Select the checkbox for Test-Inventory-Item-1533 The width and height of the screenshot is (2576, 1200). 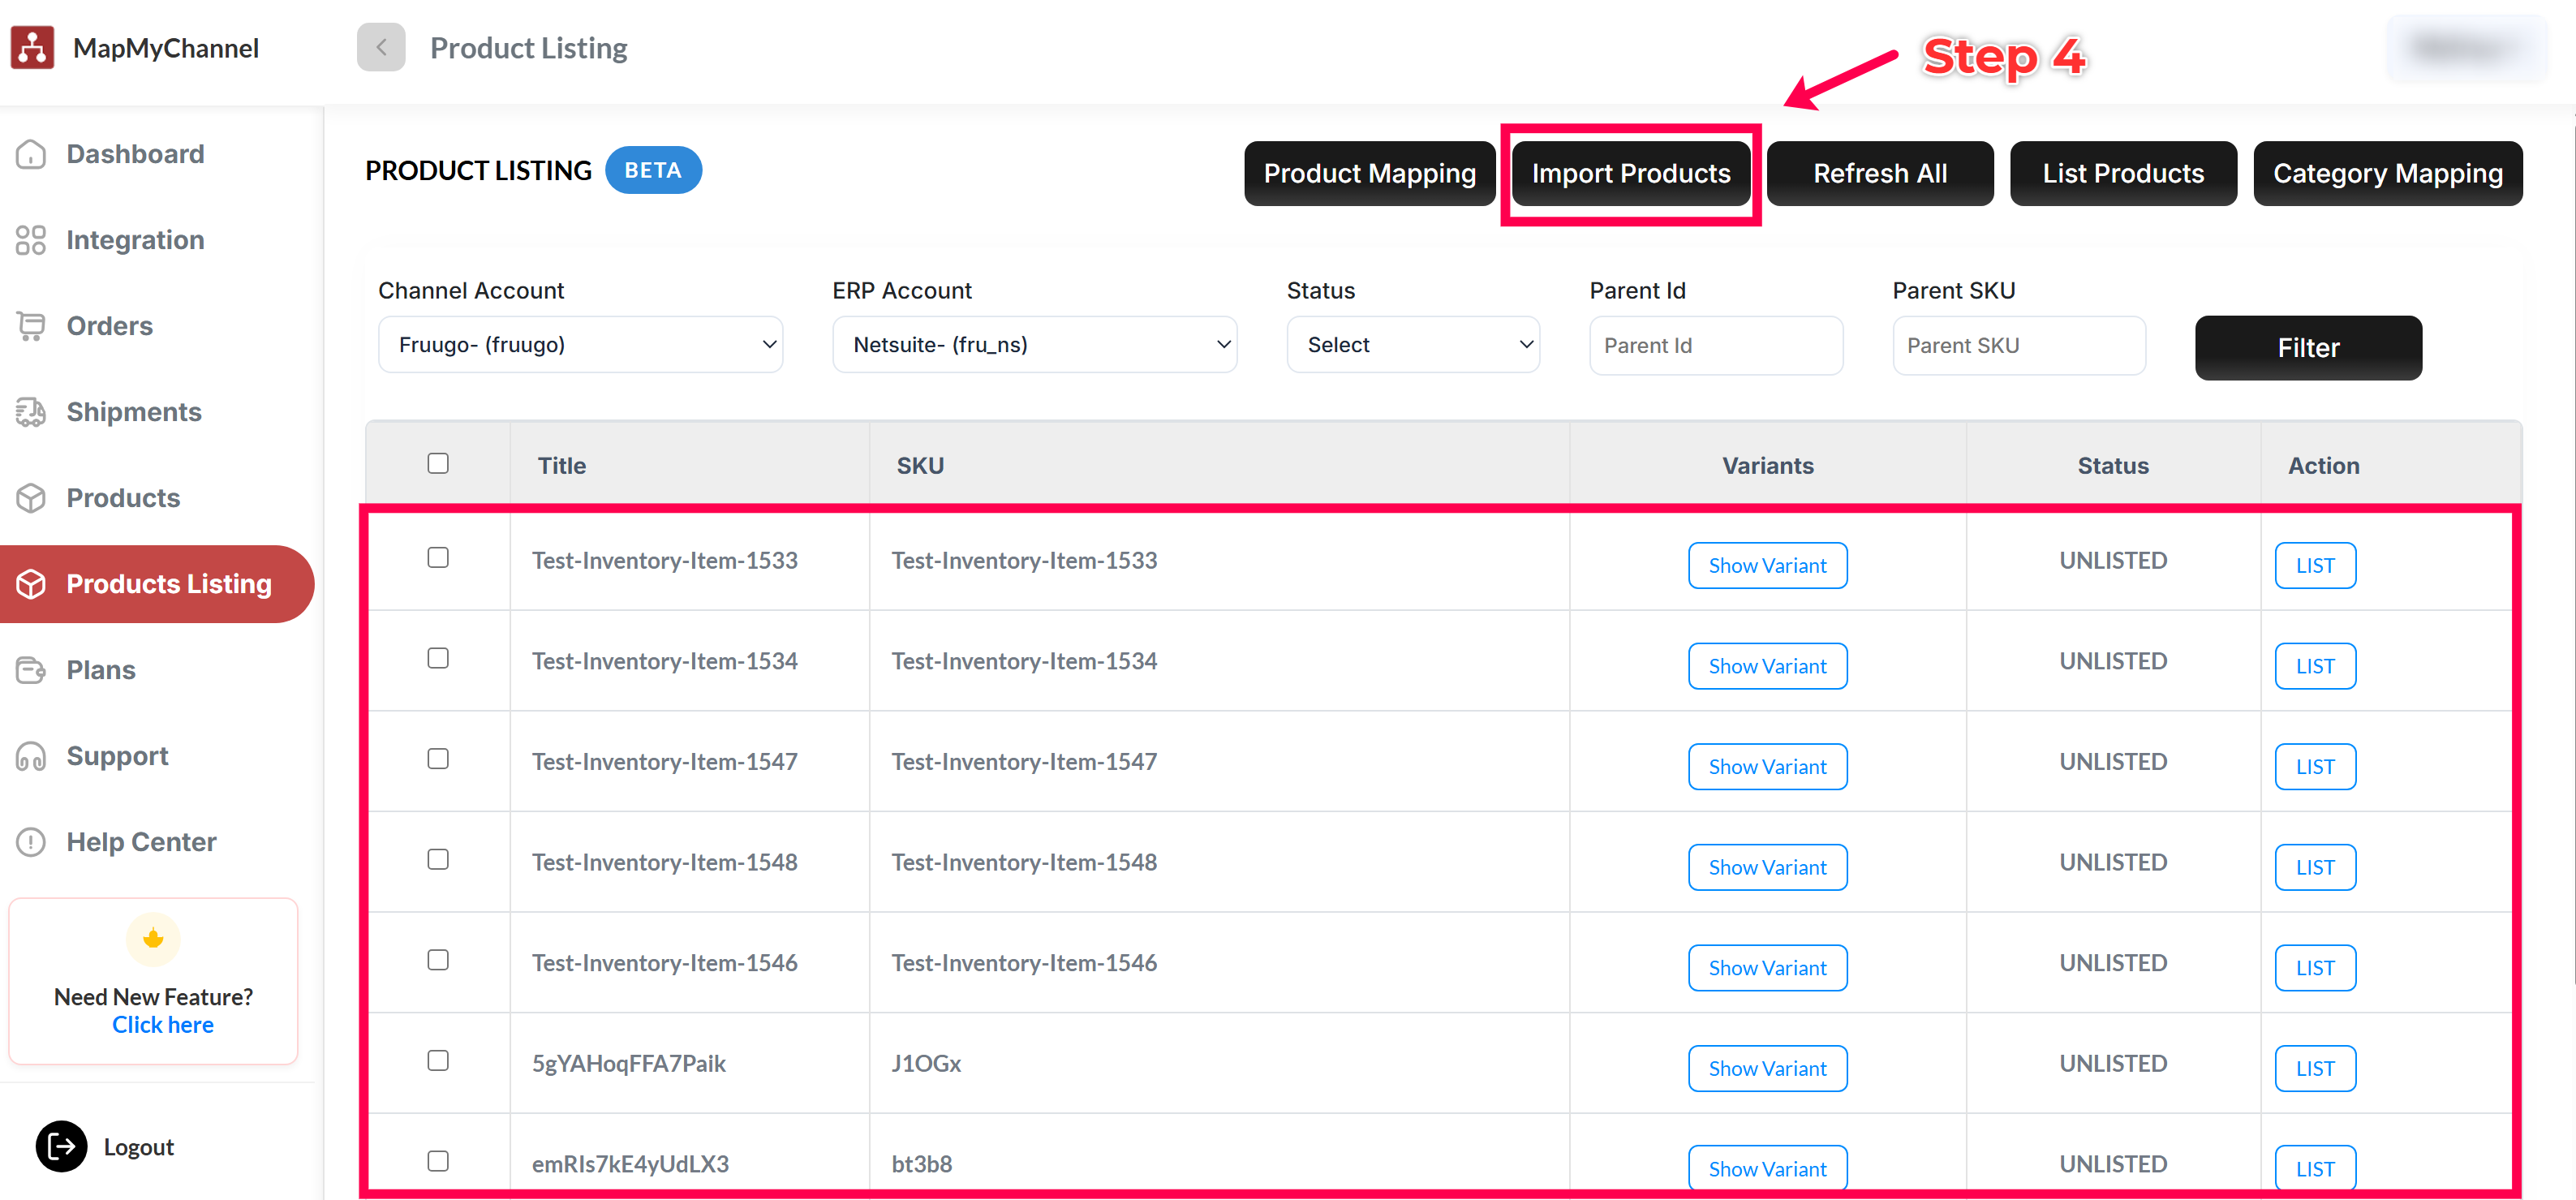pos(437,558)
